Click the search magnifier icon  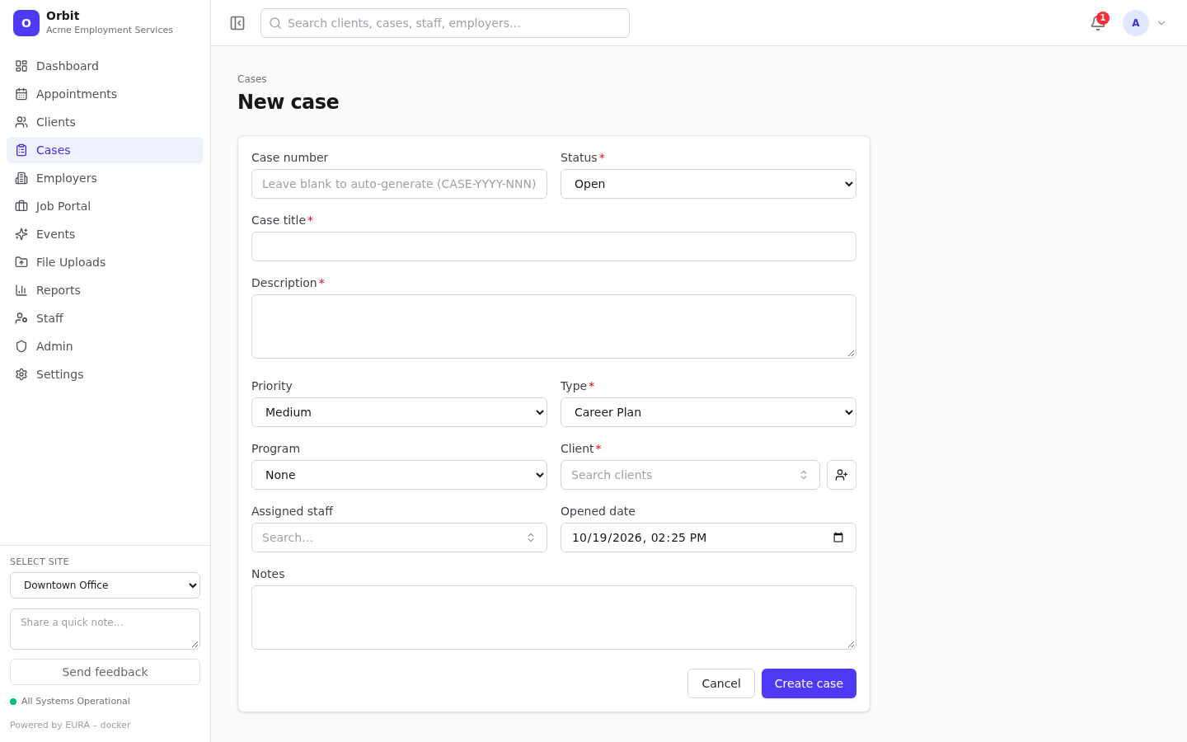point(276,23)
